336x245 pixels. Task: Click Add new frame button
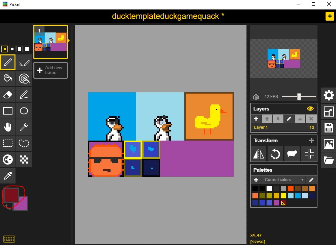51,70
